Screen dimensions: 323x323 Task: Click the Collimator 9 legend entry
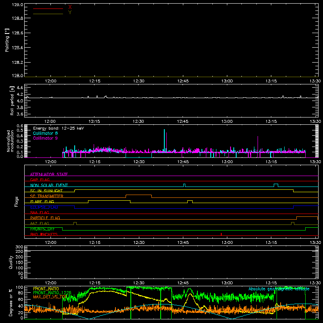tap(45, 138)
